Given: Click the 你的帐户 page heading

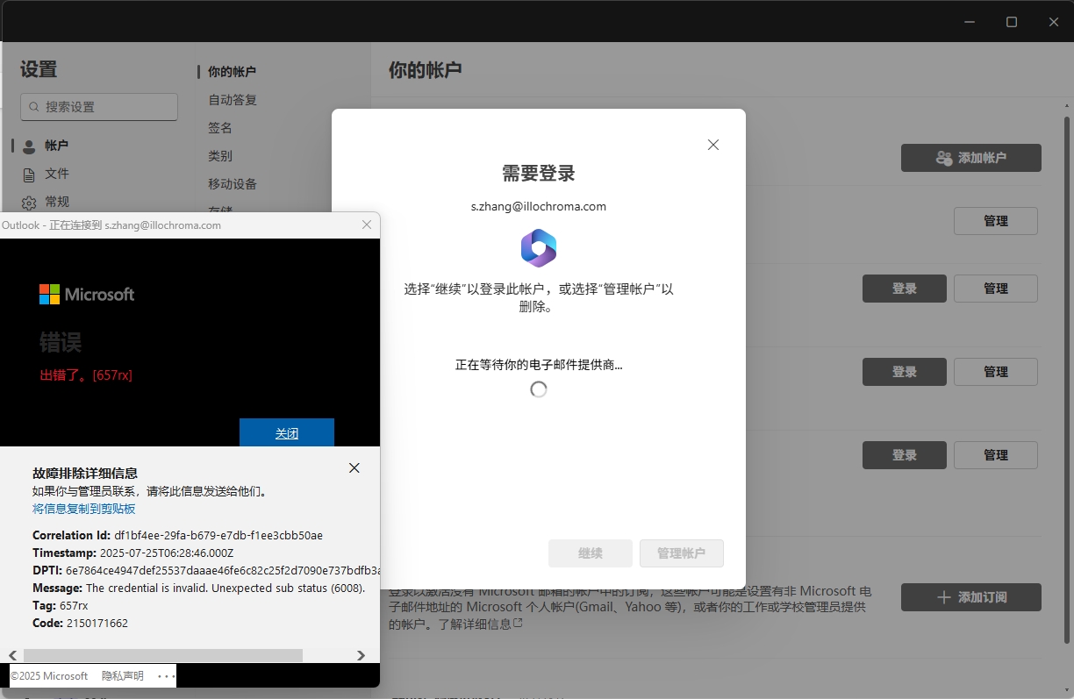Looking at the screenshot, I should (x=425, y=70).
